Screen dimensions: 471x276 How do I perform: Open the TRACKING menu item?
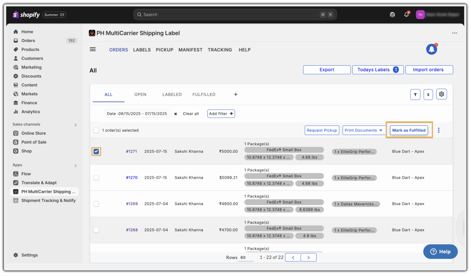[220, 50]
